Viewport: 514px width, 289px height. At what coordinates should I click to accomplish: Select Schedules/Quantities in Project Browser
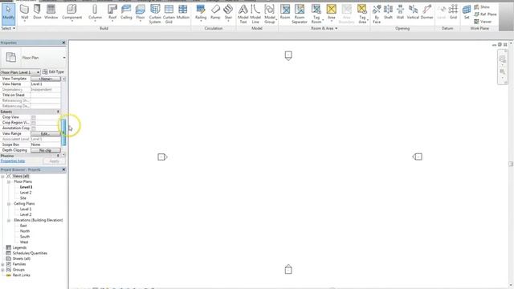pyautogui.click(x=30, y=254)
